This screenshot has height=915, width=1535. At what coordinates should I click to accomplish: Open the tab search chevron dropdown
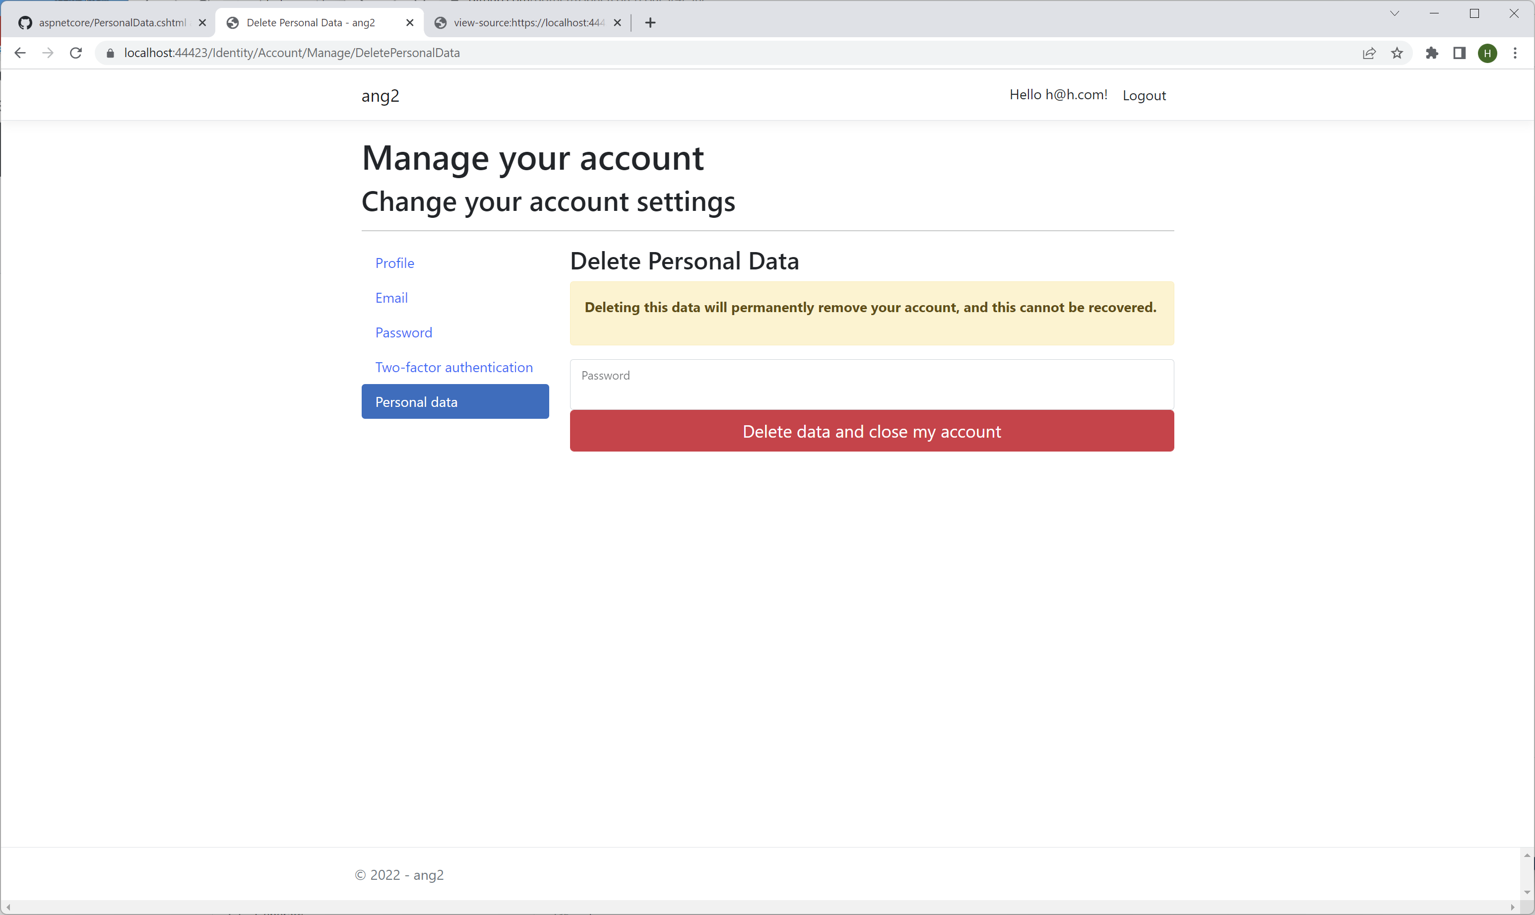point(1395,13)
